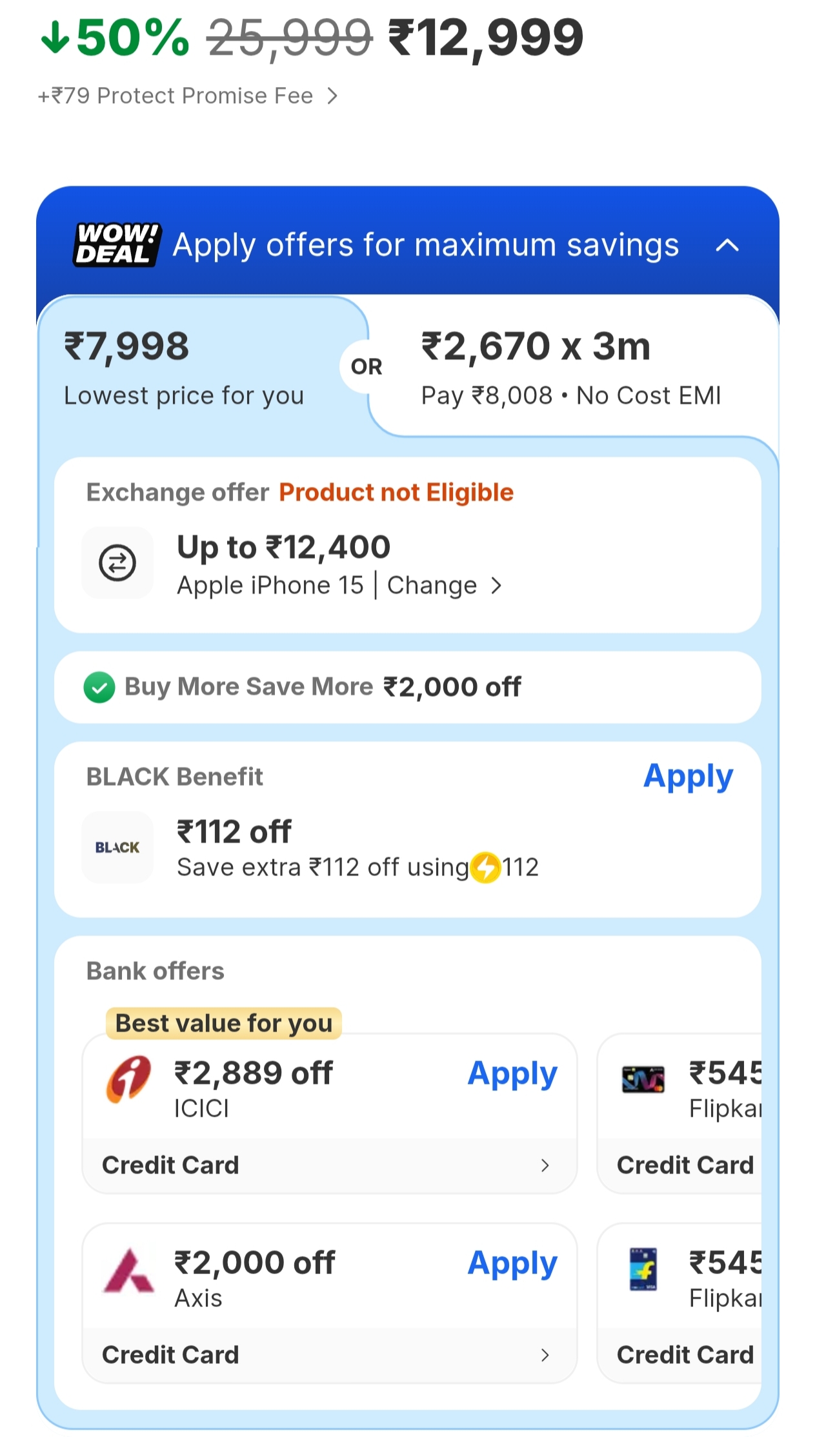Screen dimensions: 815x1437
Task: Apply the ICICI ₹2,889 off offer
Action: point(512,1074)
